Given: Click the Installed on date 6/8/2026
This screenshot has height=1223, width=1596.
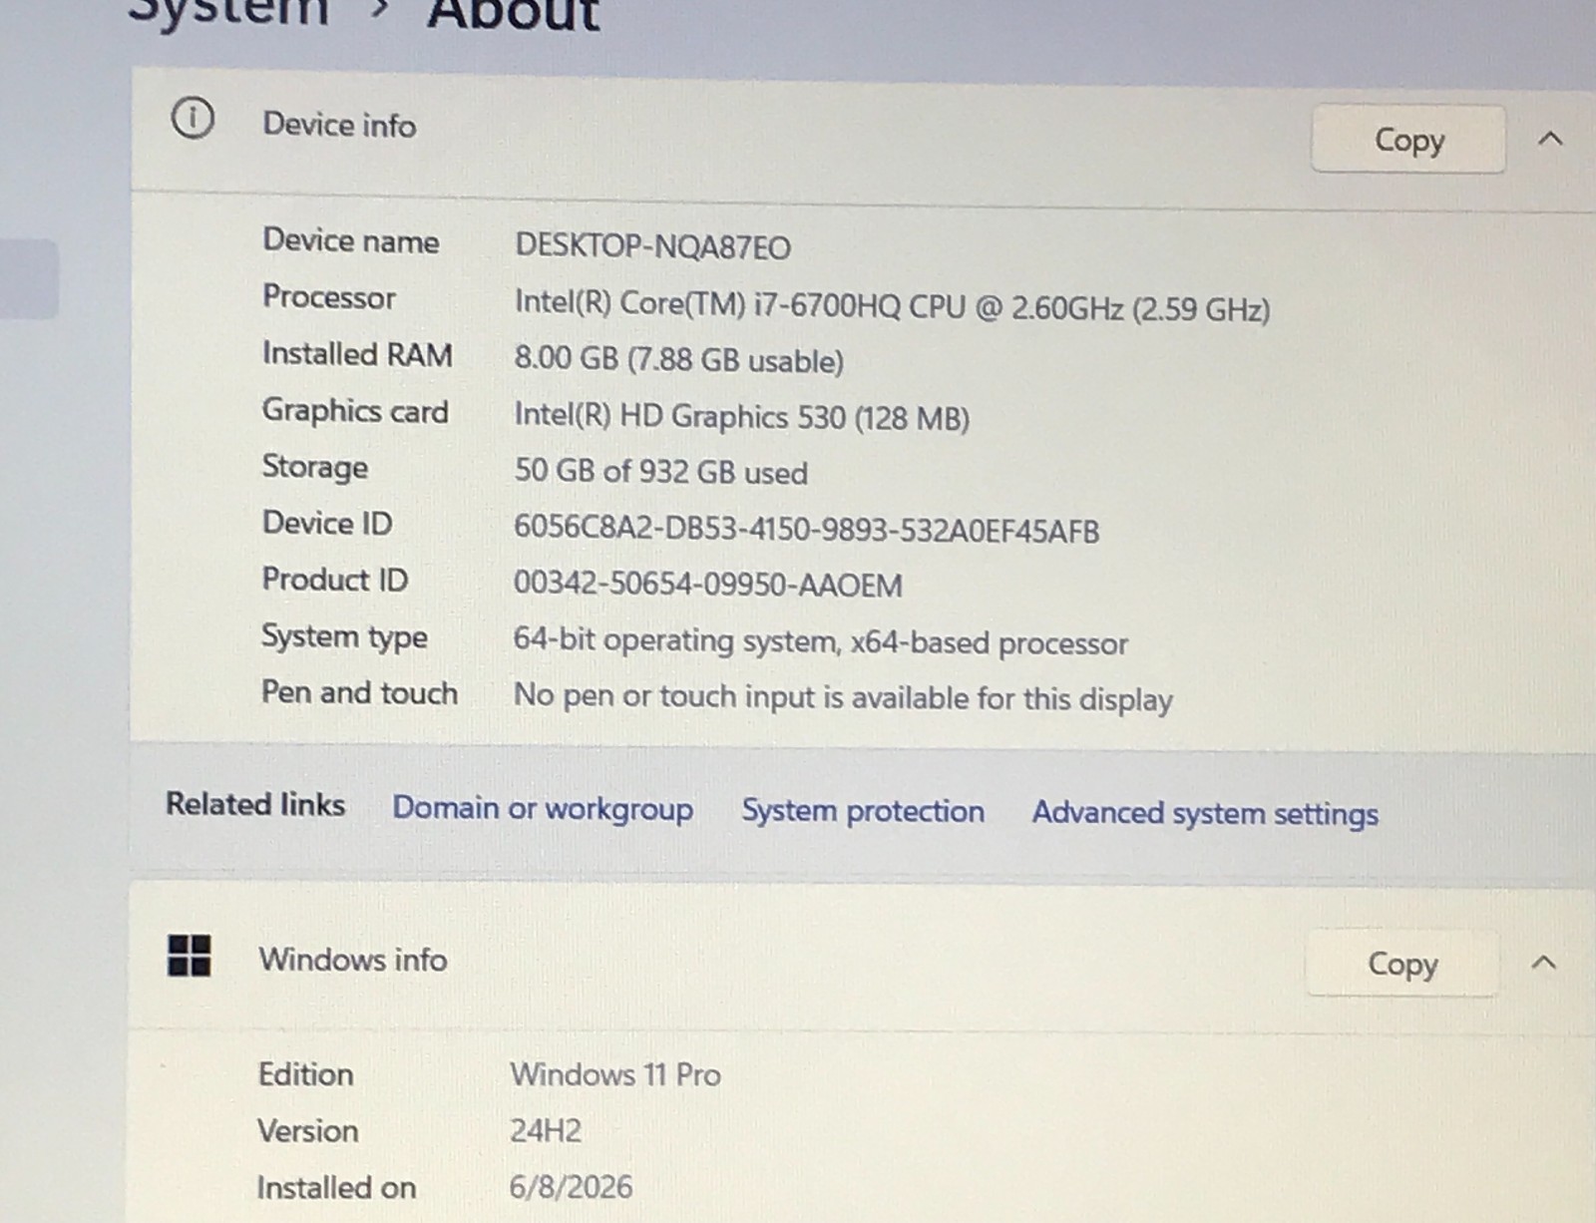Looking at the screenshot, I should [x=571, y=1187].
